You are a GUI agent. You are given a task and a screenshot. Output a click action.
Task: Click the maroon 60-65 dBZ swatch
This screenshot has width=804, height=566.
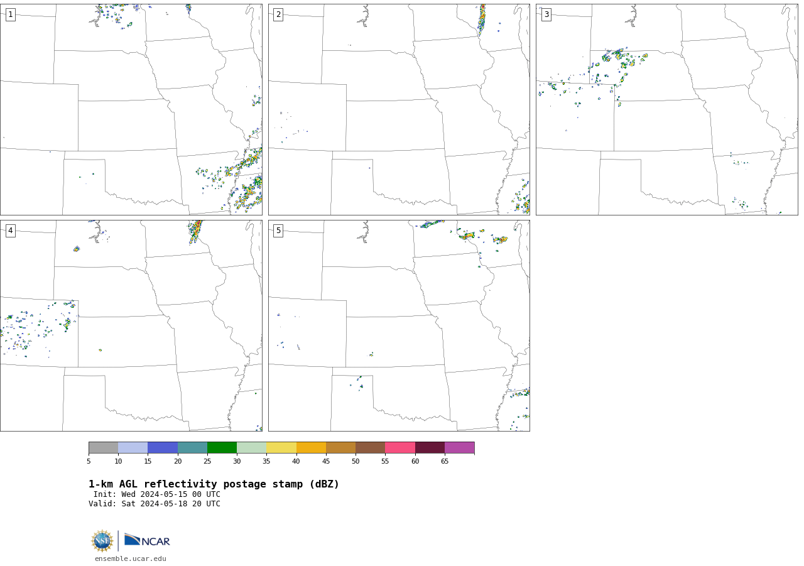coord(430,447)
